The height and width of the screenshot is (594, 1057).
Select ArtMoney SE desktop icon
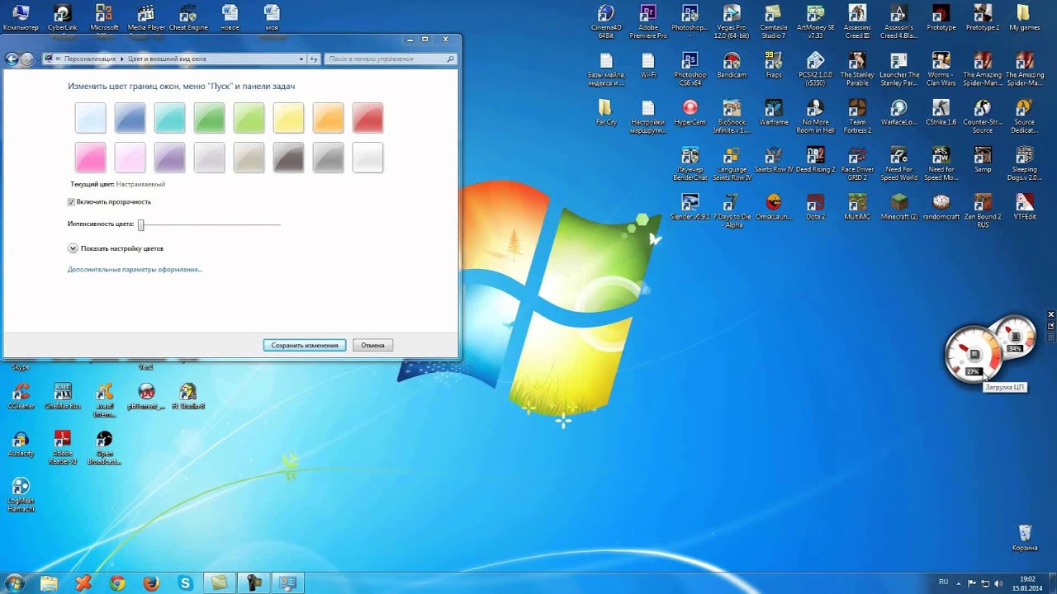(x=815, y=21)
